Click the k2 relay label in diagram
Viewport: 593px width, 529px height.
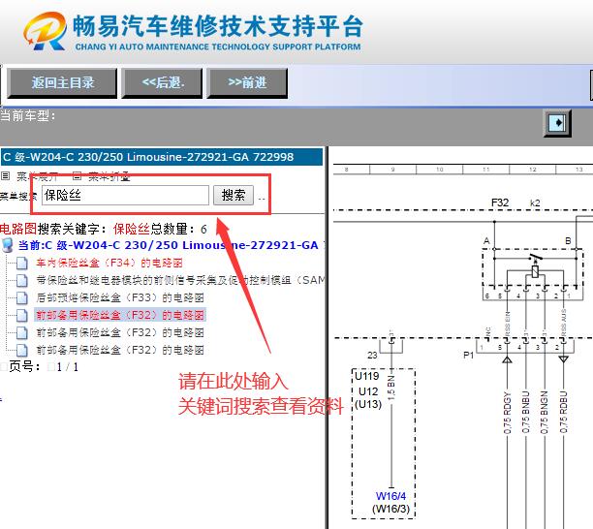tap(535, 203)
